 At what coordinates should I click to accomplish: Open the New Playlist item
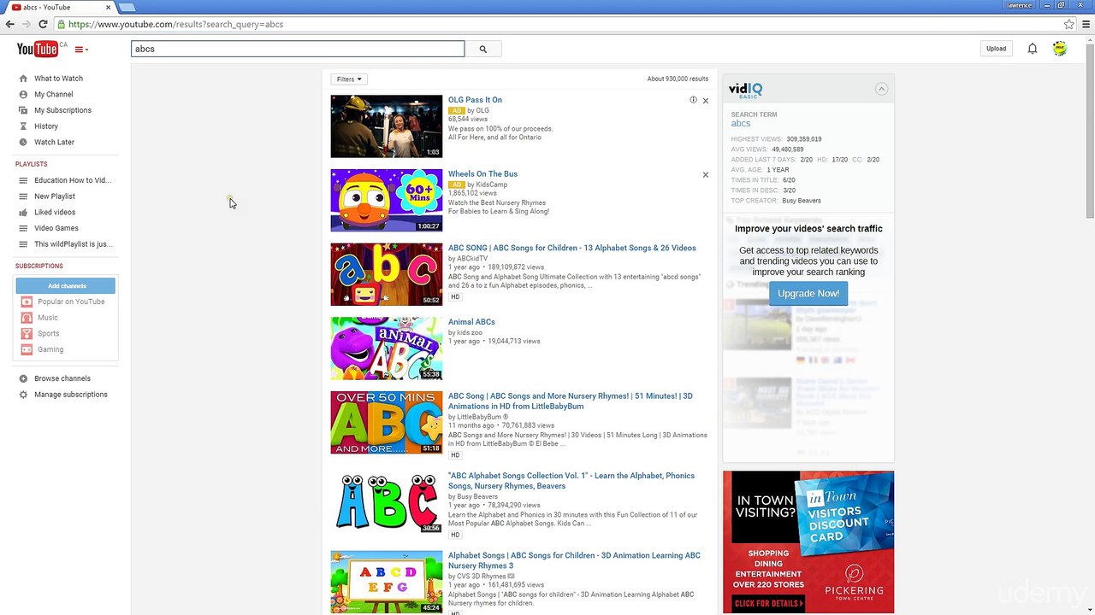click(x=55, y=196)
